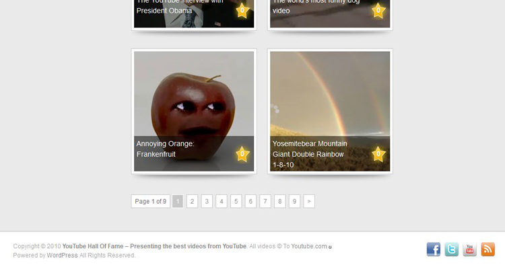Open the Youtube.com footer link

pos(309,246)
